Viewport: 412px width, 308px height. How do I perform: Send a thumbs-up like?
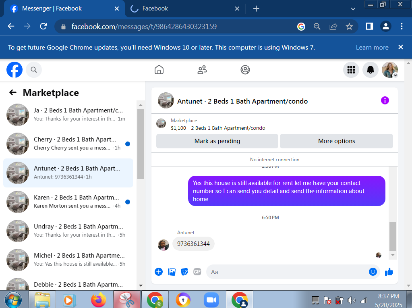point(389,272)
